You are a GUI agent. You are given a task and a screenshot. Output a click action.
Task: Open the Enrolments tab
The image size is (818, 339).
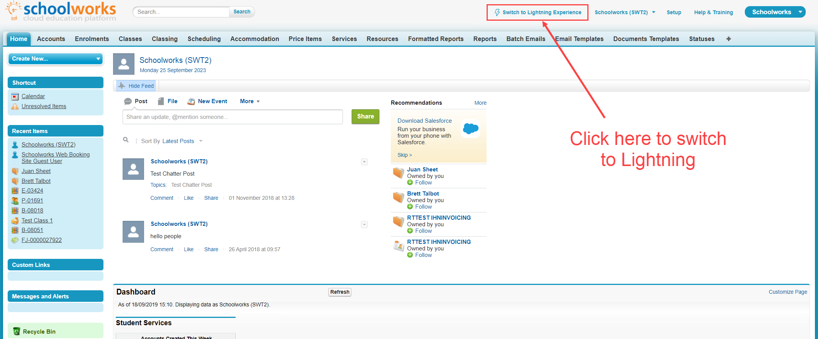[92, 39]
